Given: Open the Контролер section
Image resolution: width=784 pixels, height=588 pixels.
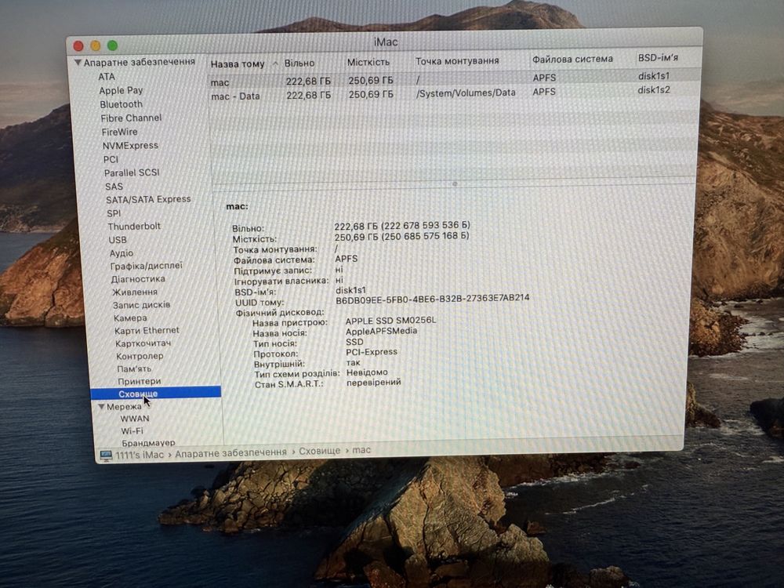Looking at the screenshot, I should [x=140, y=356].
